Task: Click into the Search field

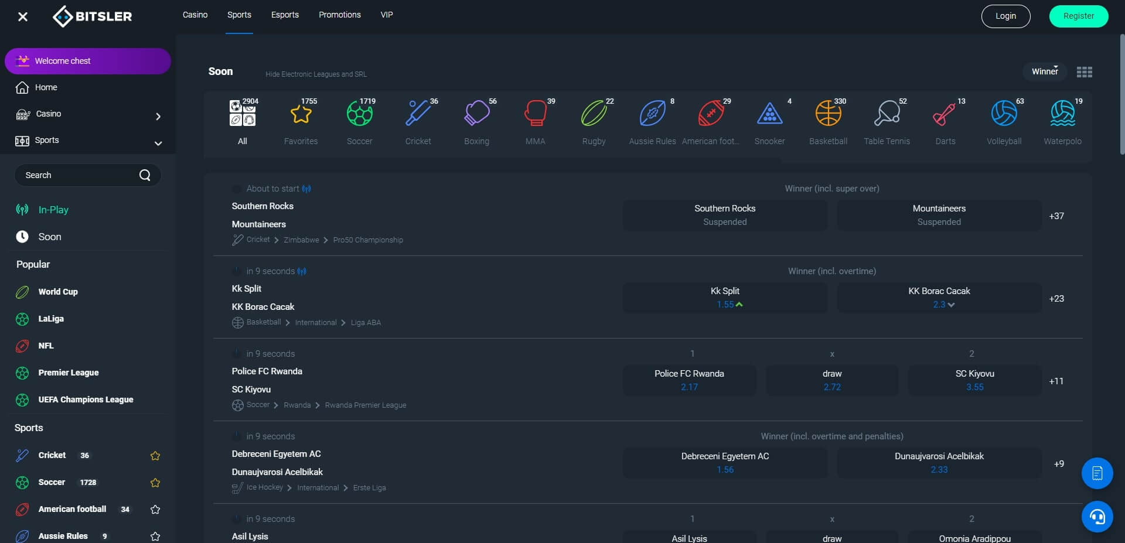Action: (79, 175)
